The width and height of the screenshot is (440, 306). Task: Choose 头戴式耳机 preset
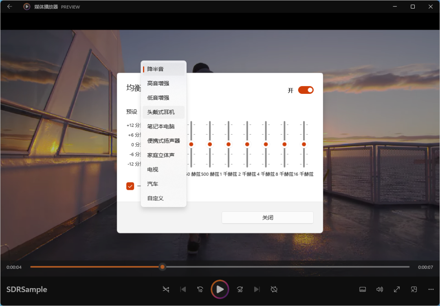coord(164,112)
